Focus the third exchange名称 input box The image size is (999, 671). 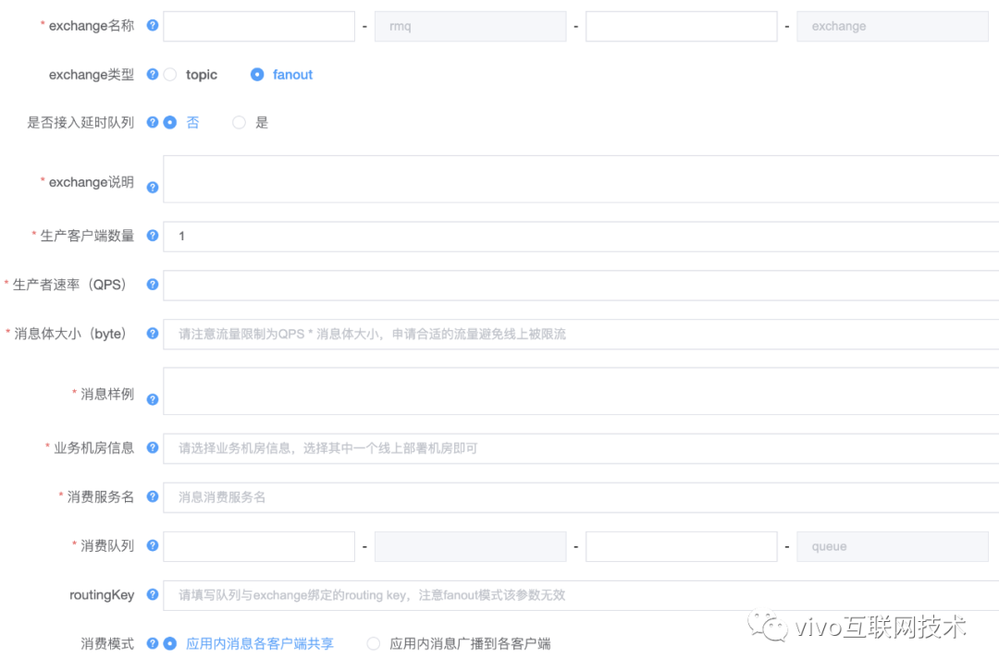point(681,26)
